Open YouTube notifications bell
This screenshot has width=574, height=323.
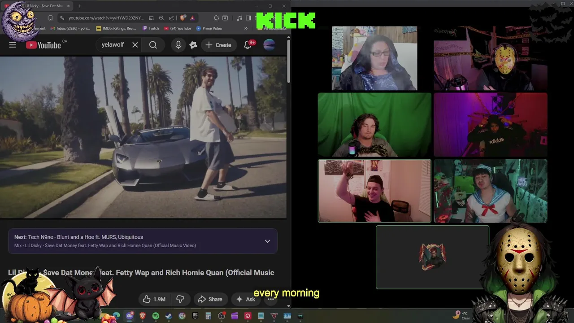point(248,45)
